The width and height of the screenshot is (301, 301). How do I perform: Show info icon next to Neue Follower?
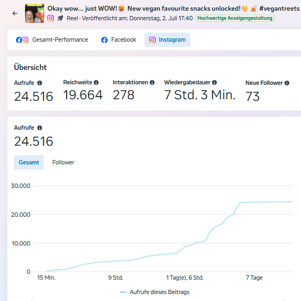point(287,83)
